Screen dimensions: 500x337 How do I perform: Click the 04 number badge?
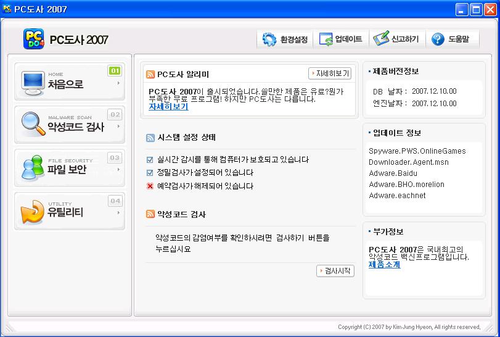(x=115, y=201)
